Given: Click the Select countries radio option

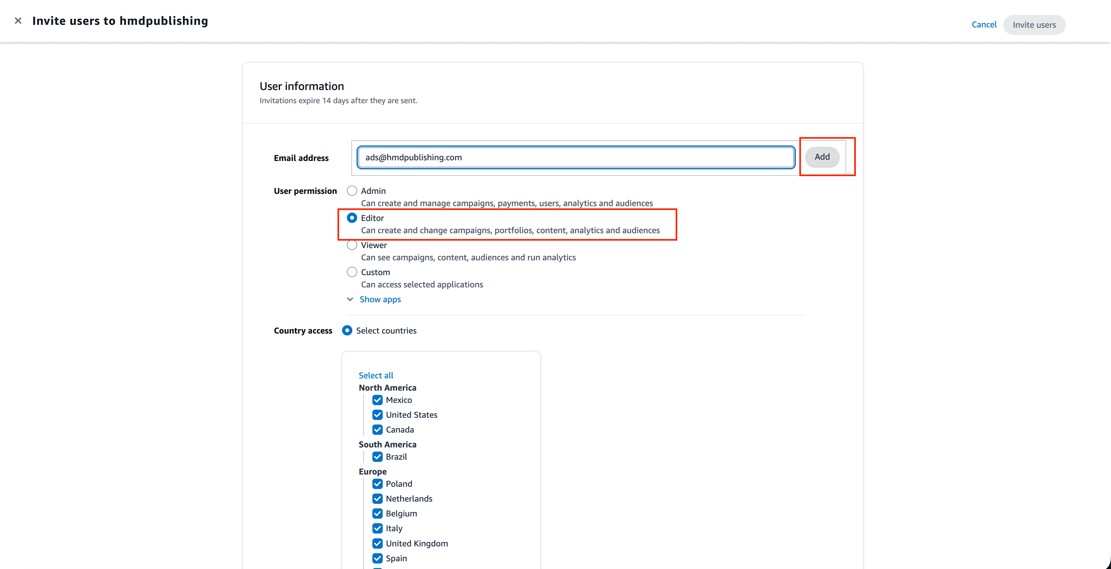Looking at the screenshot, I should pyautogui.click(x=347, y=330).
